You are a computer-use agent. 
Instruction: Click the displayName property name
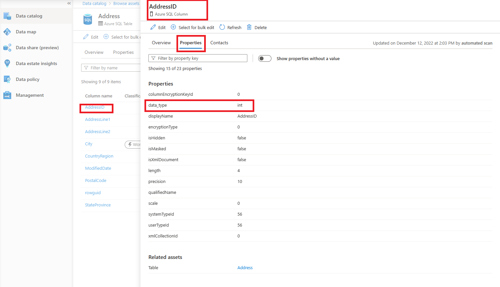click(x=161, y=116)
